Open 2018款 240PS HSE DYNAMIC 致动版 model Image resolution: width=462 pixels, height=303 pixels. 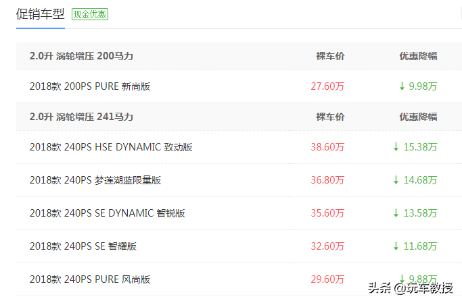coord(111,147)
